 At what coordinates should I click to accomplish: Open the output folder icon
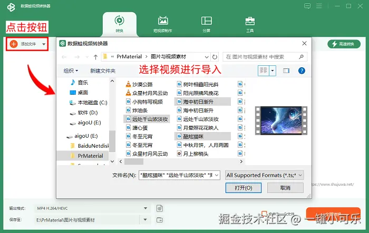point(160,220)
